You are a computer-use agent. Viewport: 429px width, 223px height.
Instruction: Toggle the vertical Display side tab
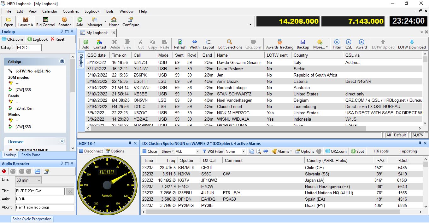tap(81, 61)
